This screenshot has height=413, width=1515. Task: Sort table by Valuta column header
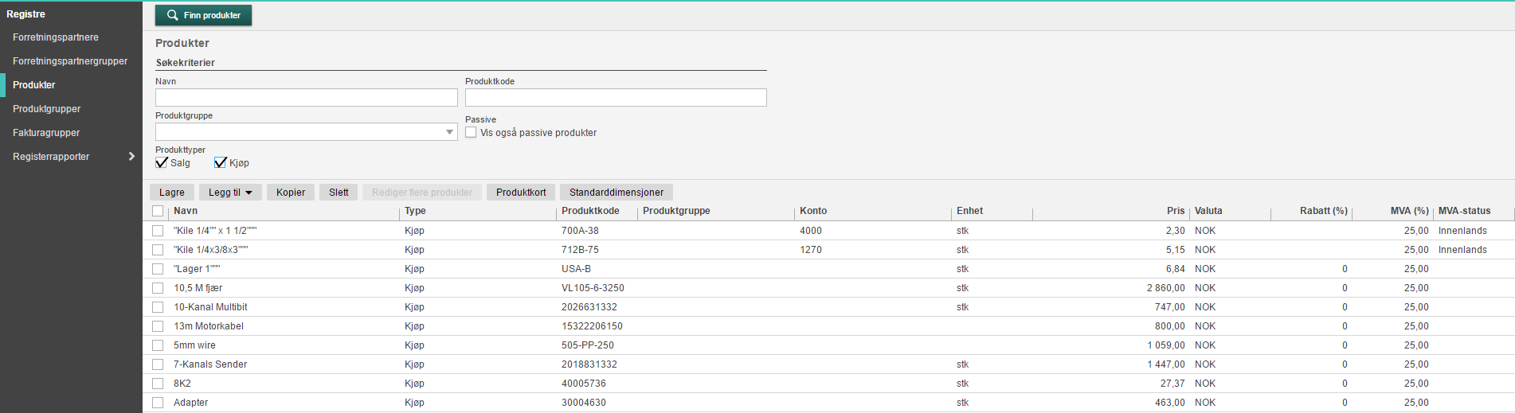coord(1208,211)
